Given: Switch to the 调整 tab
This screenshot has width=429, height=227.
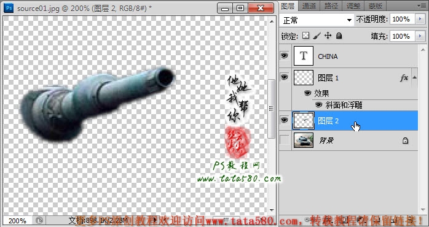Looking at the screenshot, I should click(x=353, y=6).
